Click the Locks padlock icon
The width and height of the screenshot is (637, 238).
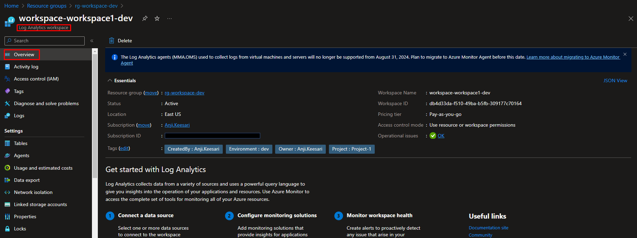coord(7,229)
